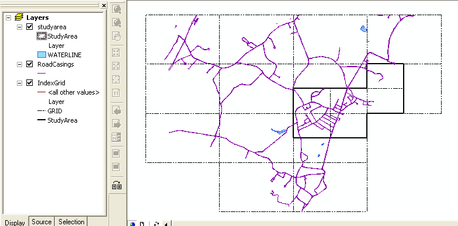Click the fixed zoom out icon with outward arrows
458x226 pixels.
116,67
